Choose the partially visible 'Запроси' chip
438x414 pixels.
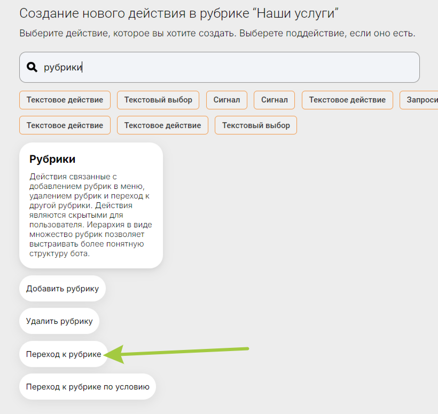point(419,100)
